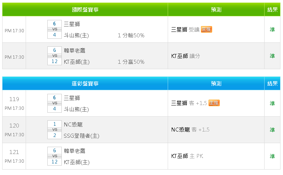
Task: Click team name SSG登陸者(主)
Action: 81,136
